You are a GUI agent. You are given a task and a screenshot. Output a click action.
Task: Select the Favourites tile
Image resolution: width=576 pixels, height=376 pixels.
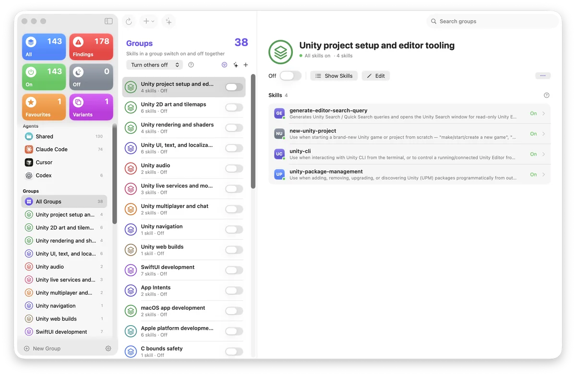point(44,107)
